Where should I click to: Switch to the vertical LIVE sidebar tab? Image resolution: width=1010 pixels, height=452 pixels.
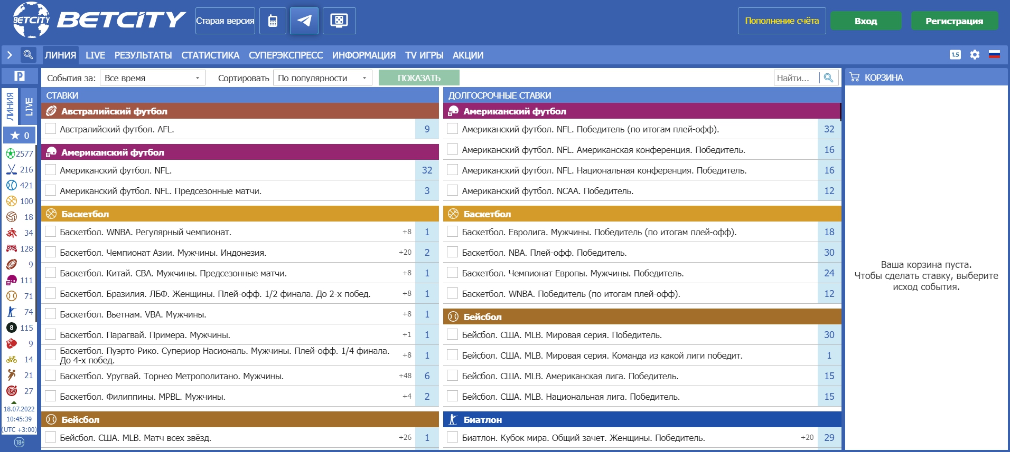(x=29, y=107)
